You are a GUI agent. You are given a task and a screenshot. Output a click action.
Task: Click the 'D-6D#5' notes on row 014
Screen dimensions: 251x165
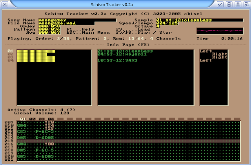(x=45, y=138)
